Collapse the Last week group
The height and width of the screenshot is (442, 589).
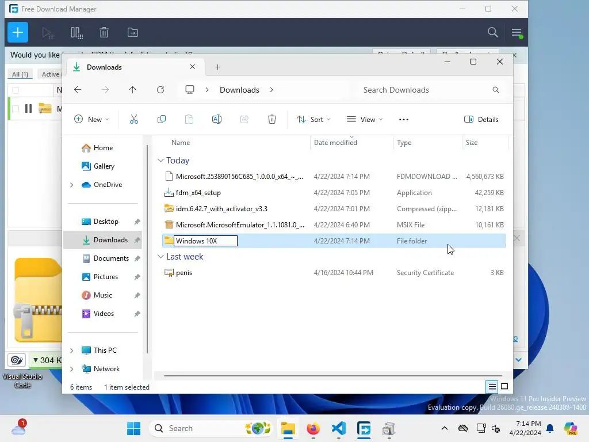click(x=160, y=256)
